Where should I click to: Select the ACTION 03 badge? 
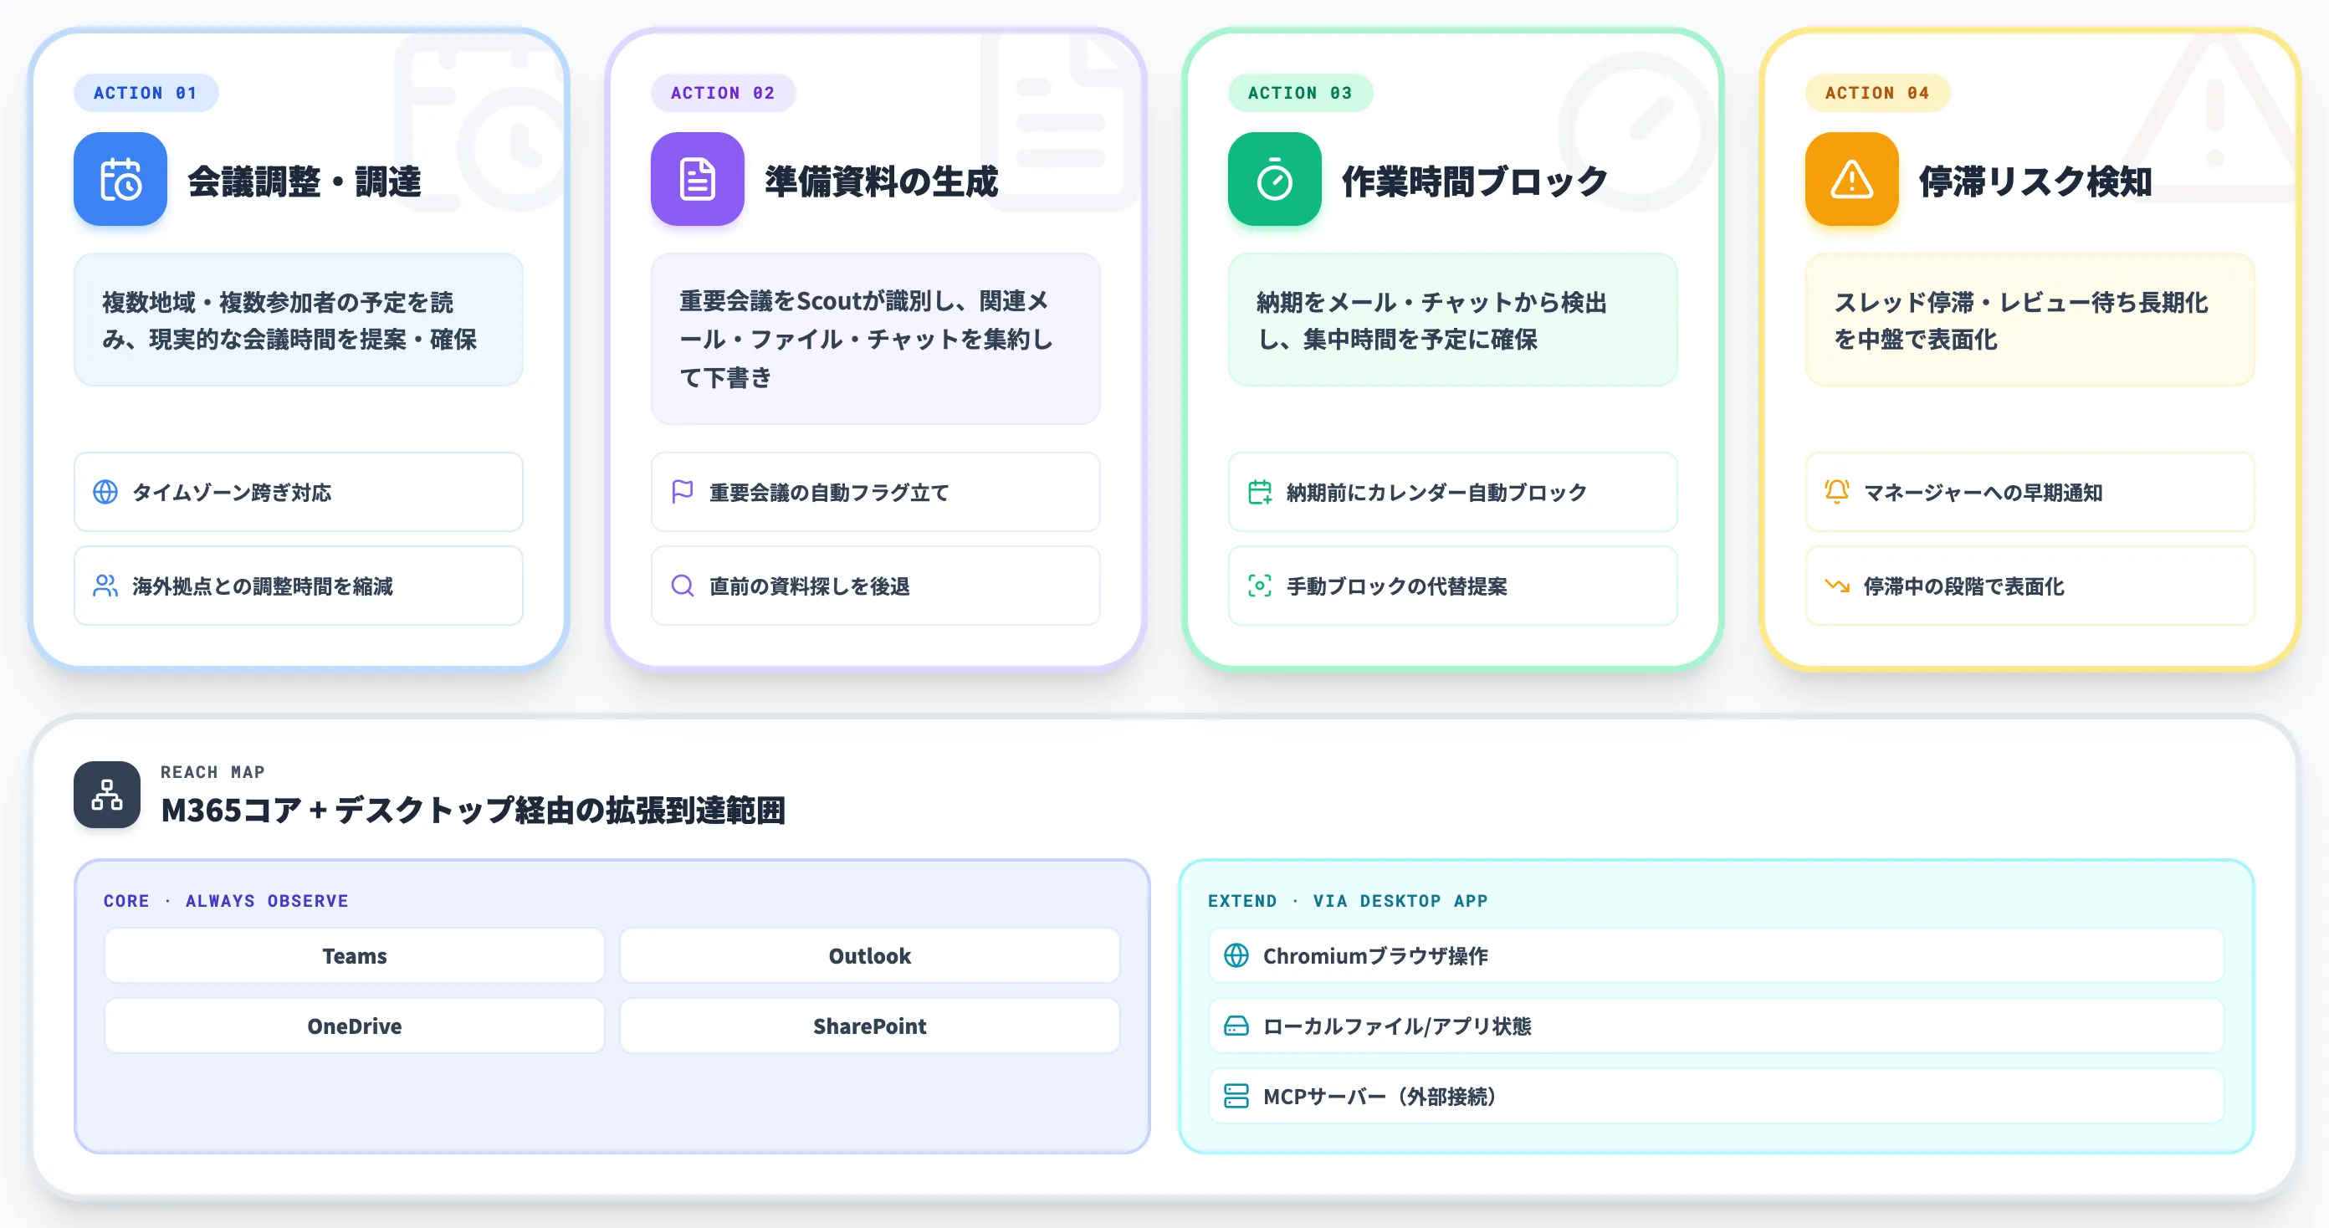(x=1300, y=93)
